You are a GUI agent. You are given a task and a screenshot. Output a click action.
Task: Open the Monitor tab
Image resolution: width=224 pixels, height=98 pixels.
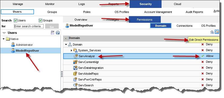(x=50, y=4)
